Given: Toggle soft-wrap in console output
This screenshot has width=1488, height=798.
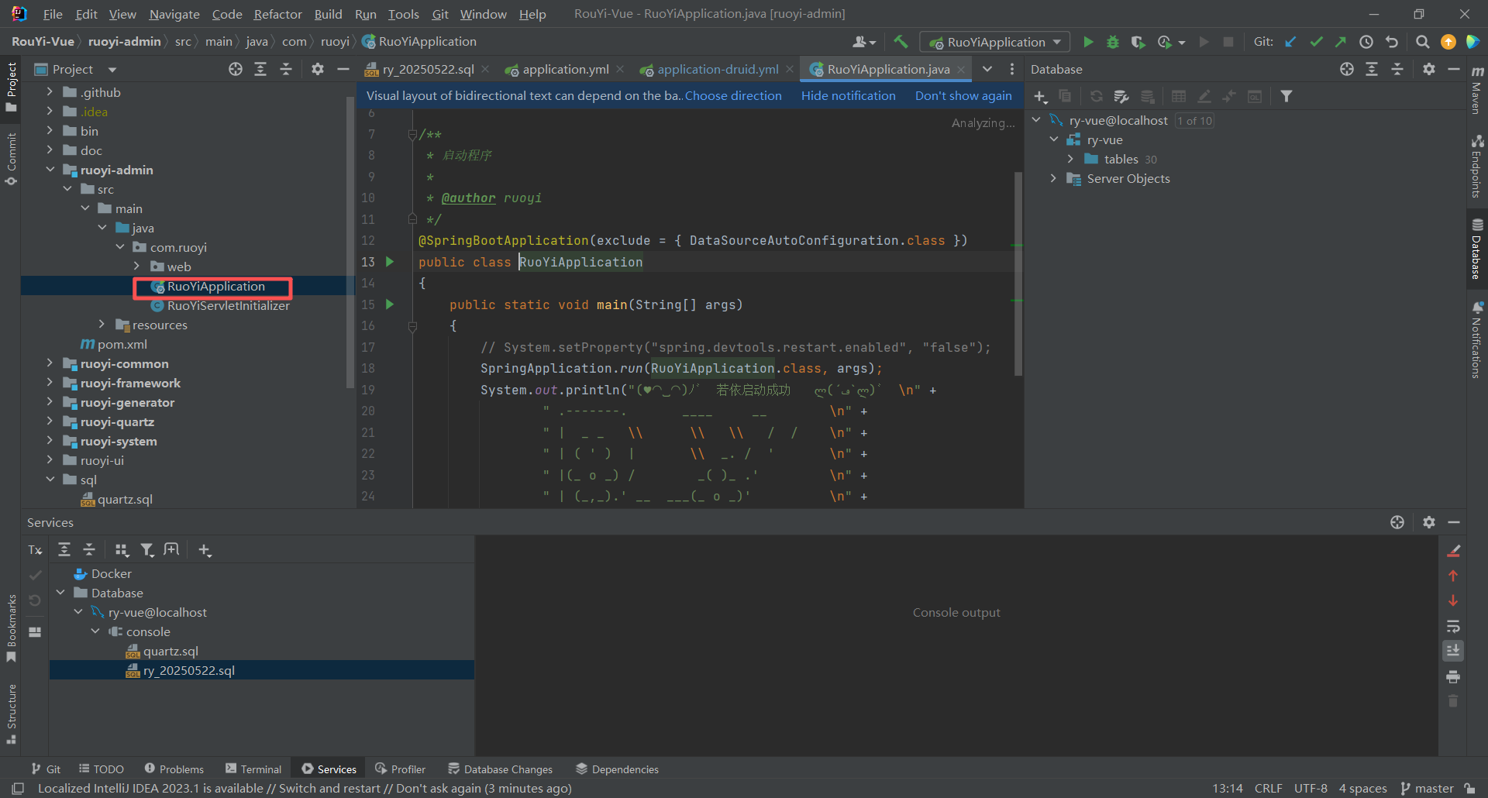Looking at the screenshot, I should (1453, 626).
